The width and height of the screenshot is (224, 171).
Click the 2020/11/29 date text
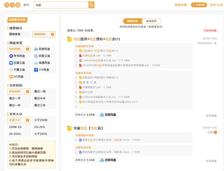point(209,128)
